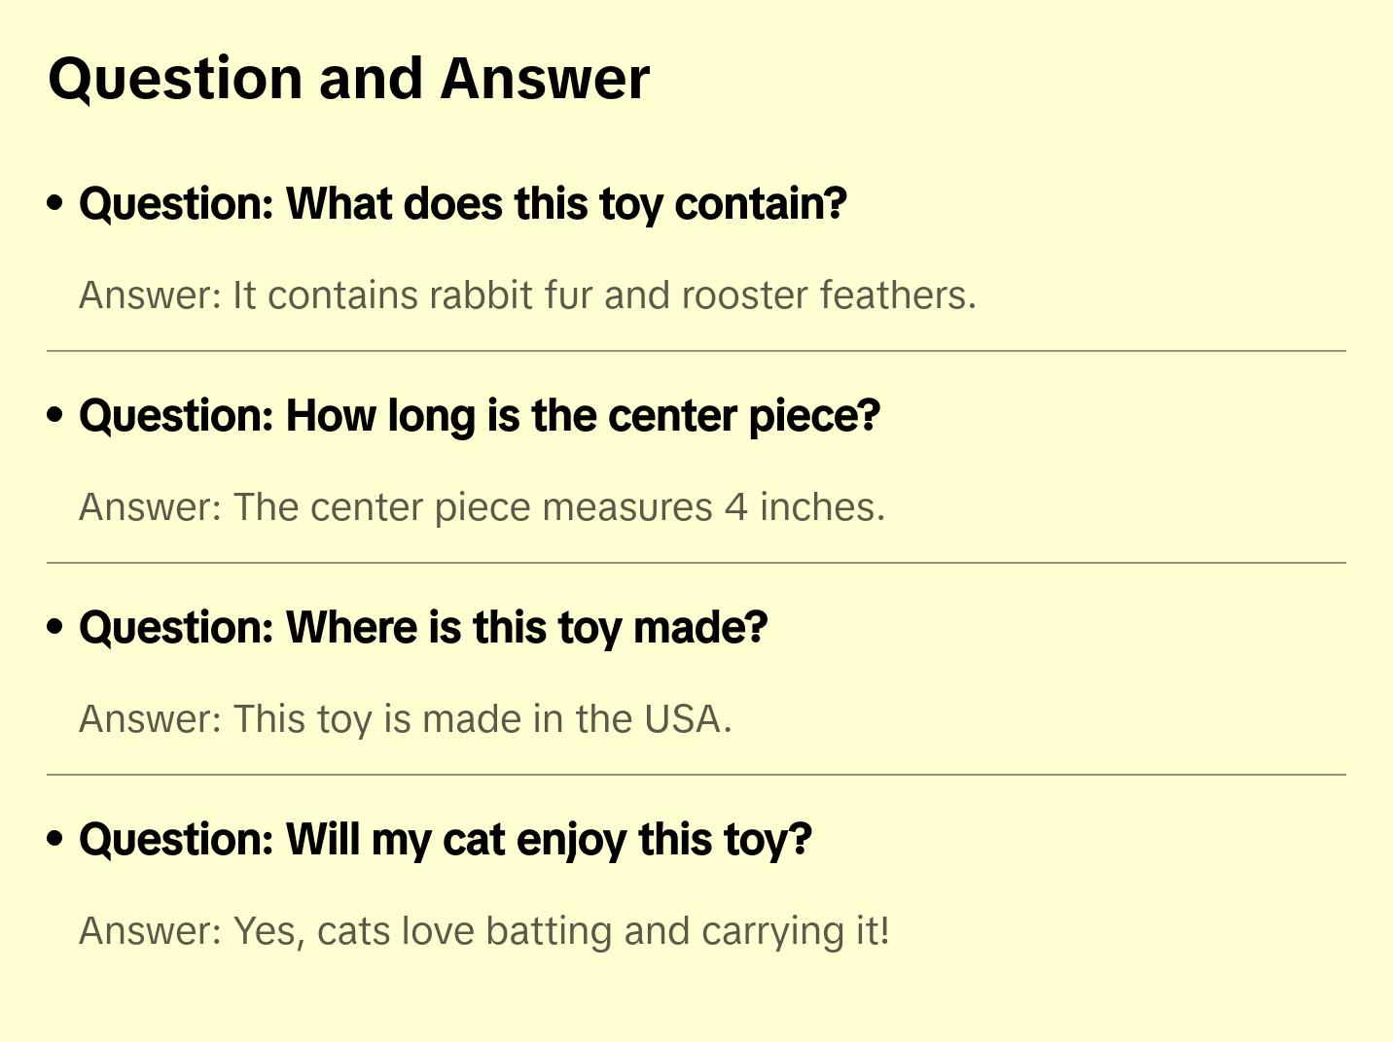Click the answer "This toy is made in the USA."
Screen dimensions: 1393x1042
(x=406, y=719)
